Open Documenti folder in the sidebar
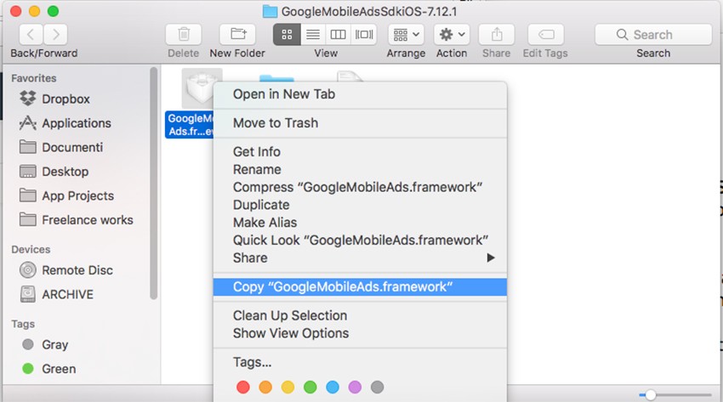Viewport: 723px width, 402px height. click(72, 147)
